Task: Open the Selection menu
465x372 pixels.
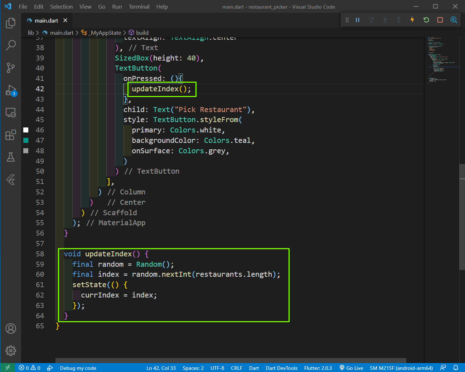Action: (x=61, y=6)
